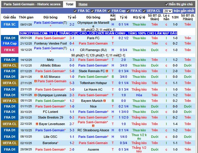
Task: Open the 20 recent matches dropdown
Action: coord(168,11)
